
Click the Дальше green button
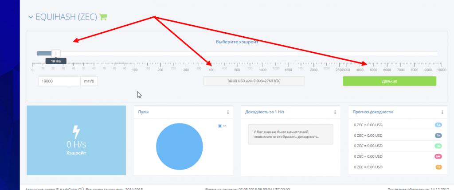pos(389,81)
